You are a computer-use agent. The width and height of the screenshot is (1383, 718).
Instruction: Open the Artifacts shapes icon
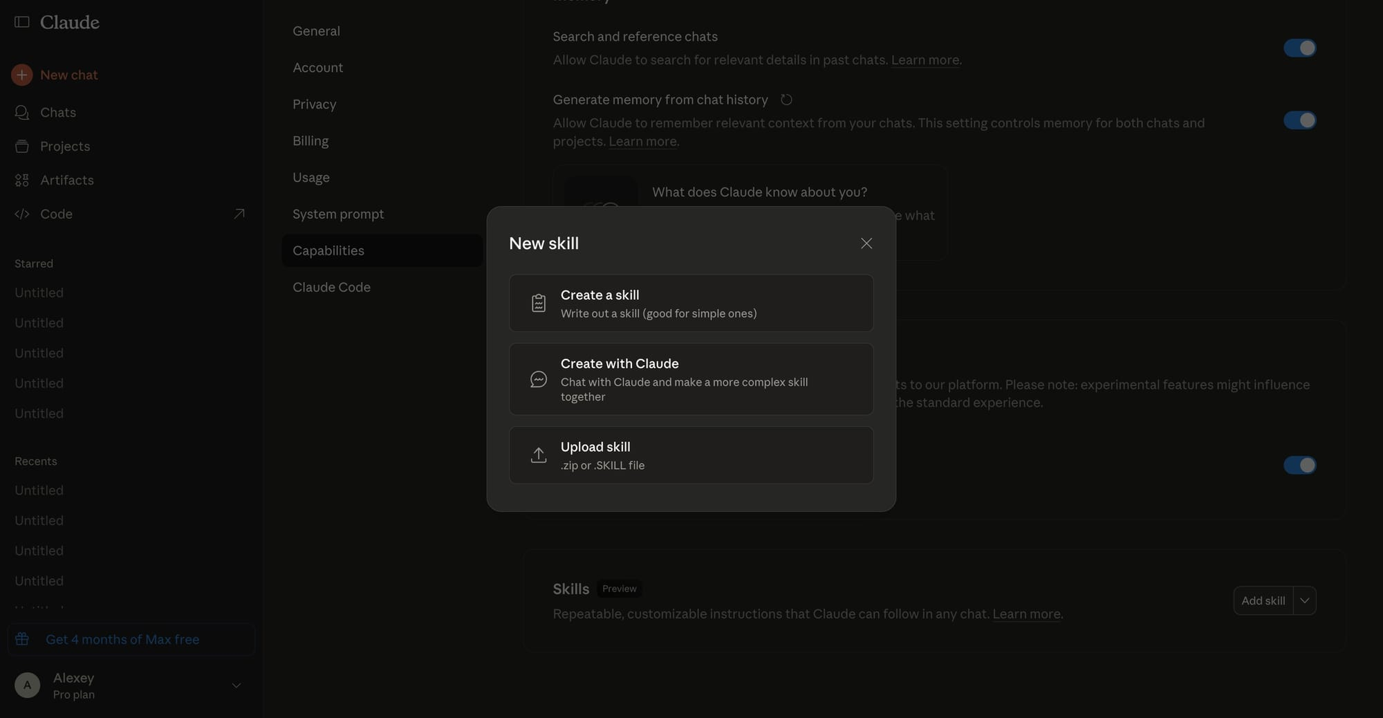coord(22,180)
